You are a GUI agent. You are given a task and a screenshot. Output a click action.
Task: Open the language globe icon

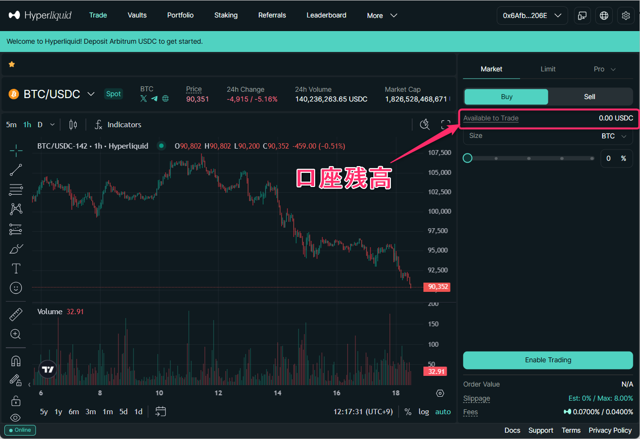tap(604, 16)
